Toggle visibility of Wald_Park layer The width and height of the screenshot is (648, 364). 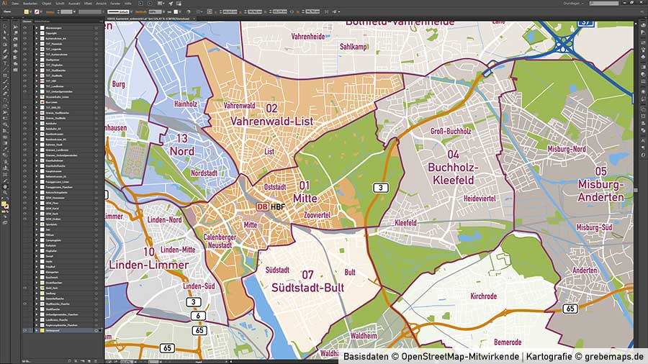24,288
